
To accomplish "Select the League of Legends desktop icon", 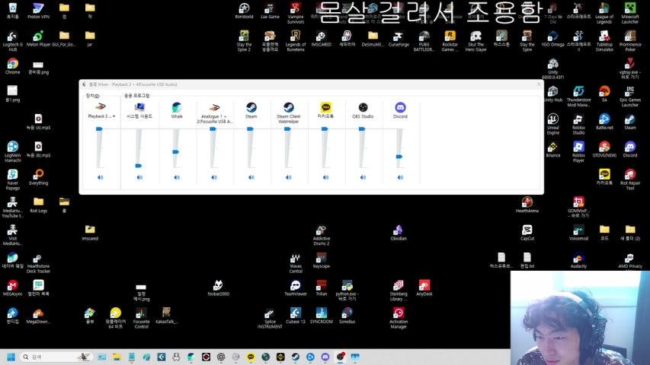I will (604, 13).
